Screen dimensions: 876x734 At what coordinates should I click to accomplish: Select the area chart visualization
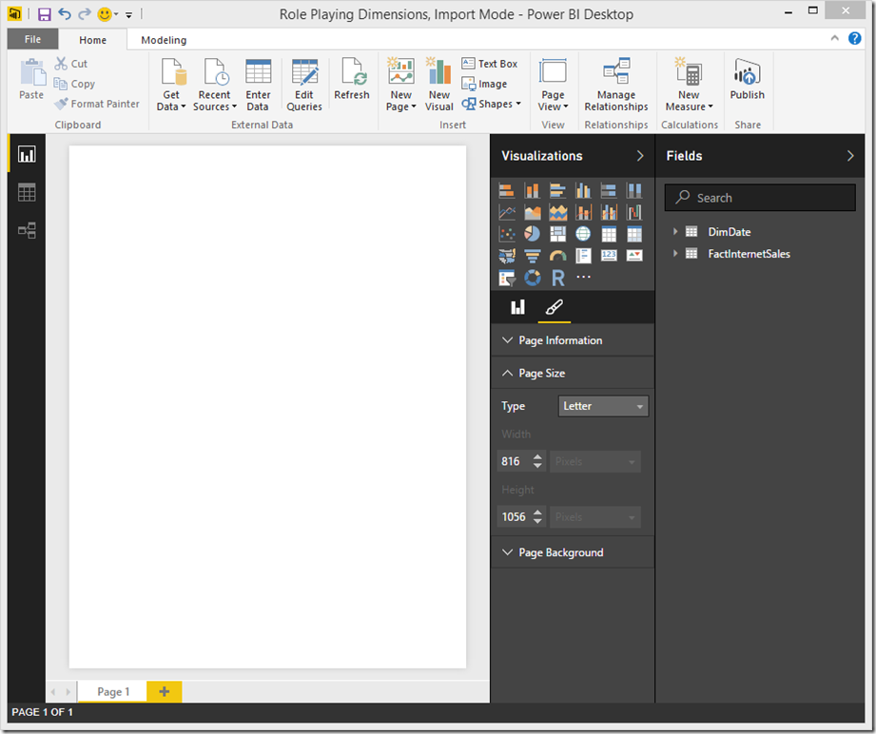(x=532, y=212)
